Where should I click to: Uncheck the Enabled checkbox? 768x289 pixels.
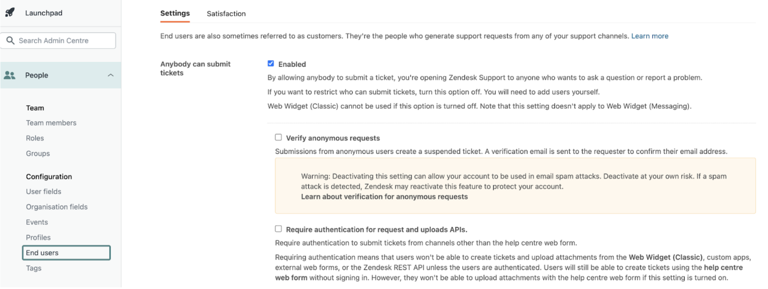(x=271, y=64)
